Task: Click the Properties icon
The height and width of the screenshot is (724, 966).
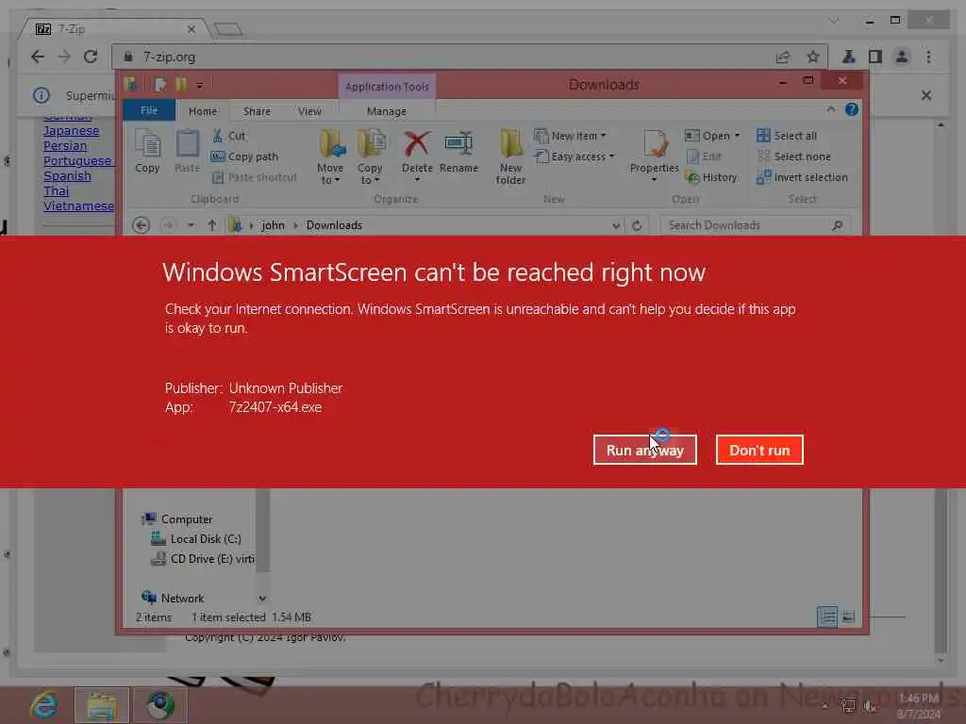Action: tap(655, 144)
